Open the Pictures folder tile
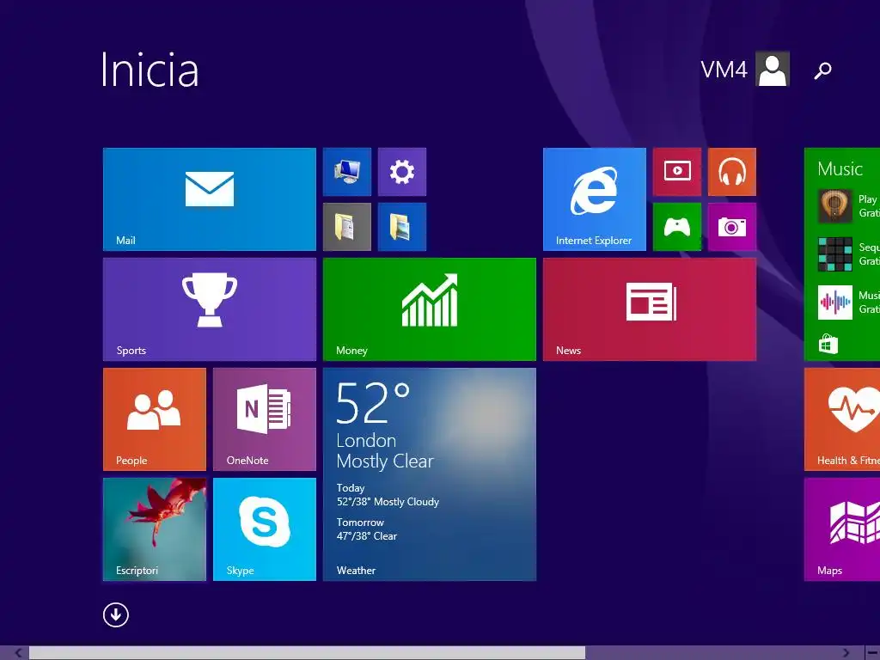 pyautogui.click(x=402, y=227)
